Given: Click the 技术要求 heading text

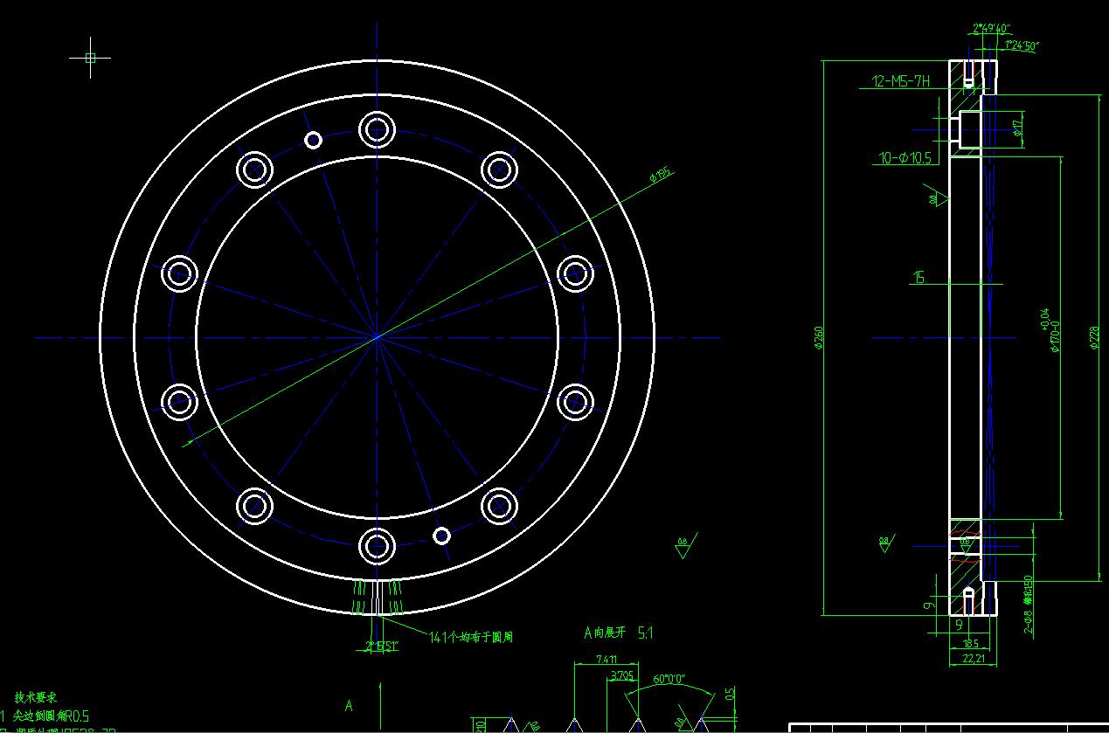Looking at the screenshot, I should [x=36, y=698].
